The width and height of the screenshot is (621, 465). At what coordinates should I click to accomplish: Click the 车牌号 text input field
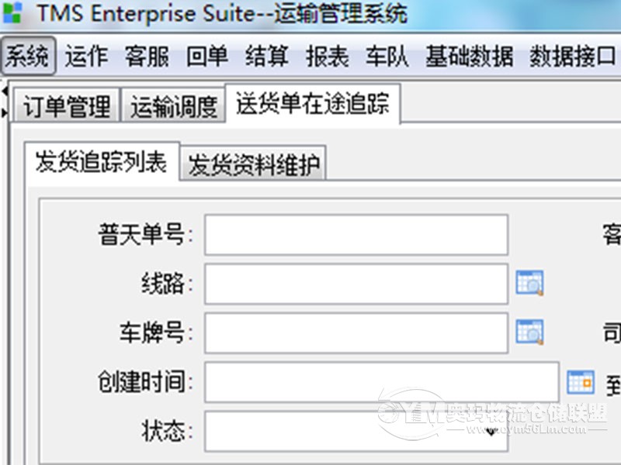point(356,332)
